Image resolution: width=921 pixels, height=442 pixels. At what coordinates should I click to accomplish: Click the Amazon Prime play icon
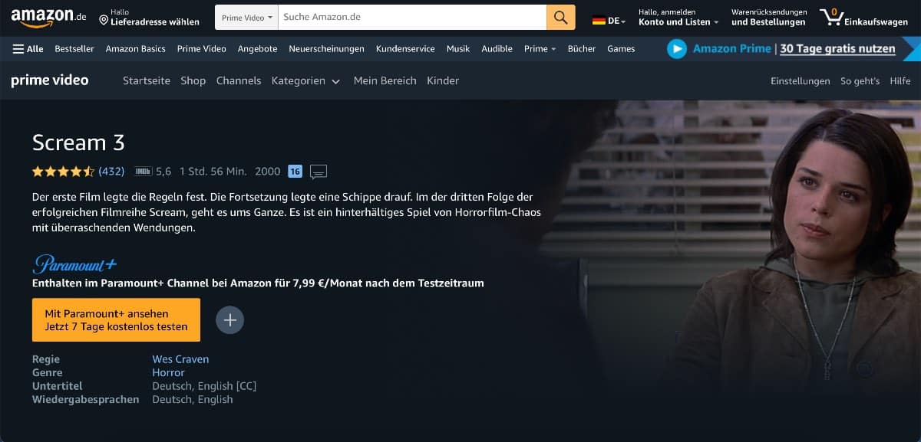(676, 49)
